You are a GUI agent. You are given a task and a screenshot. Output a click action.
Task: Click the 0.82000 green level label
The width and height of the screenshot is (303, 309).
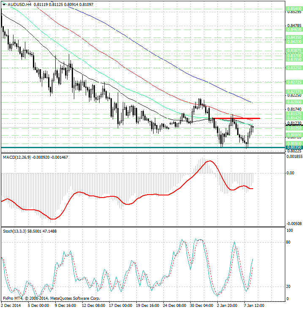click(x=294, y=102)
